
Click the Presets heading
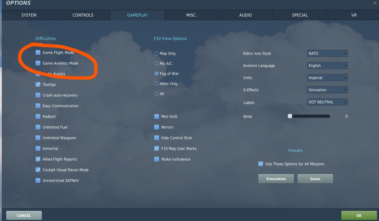click(x=295, y=150)
